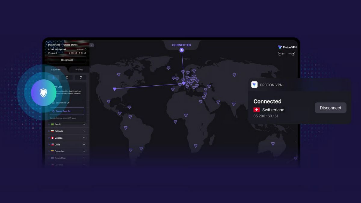The width and height of the screenshot is (361, 203).
Task: Click the zoom-in plus icon on the map
Action: tap(293, 54)
